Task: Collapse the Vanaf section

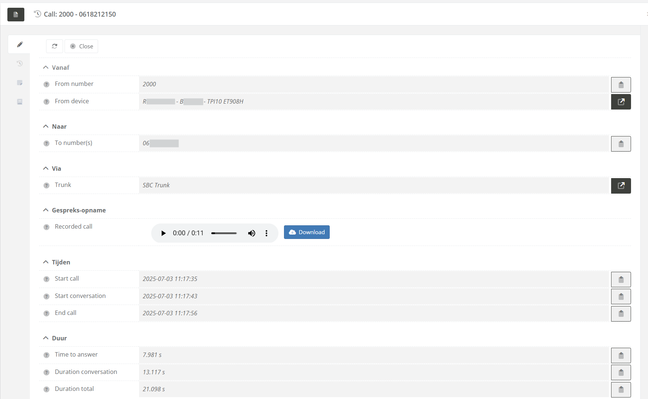Action: (x=46, y=67)
